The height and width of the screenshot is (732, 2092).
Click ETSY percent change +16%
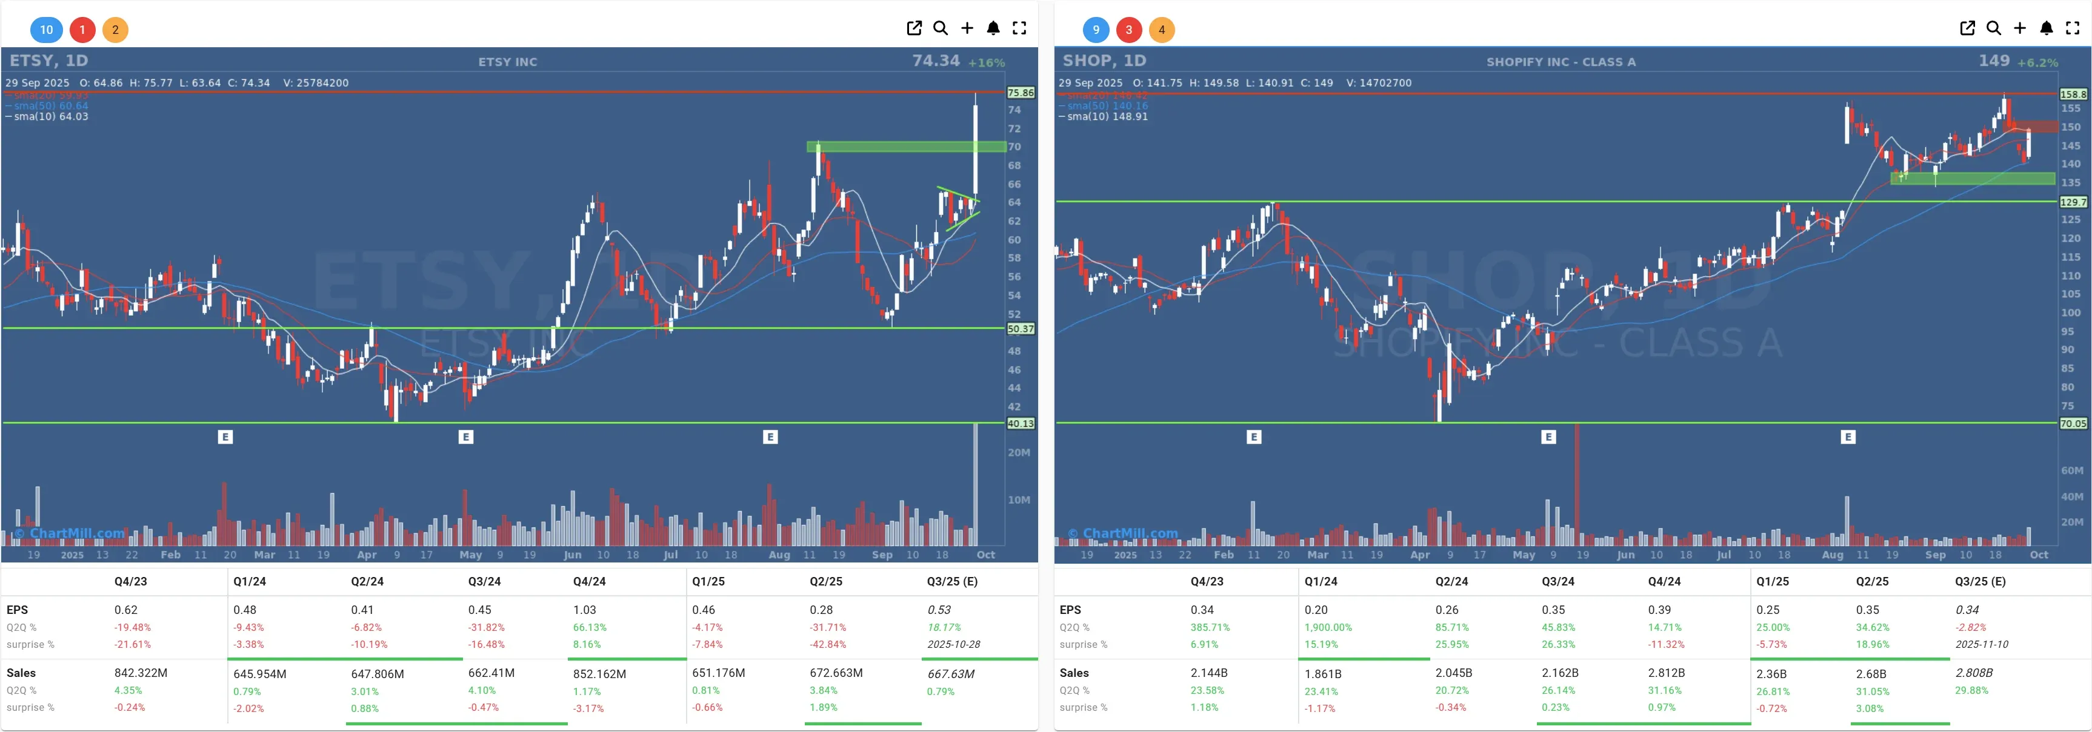pyautogui.click(x=986, y=62)
